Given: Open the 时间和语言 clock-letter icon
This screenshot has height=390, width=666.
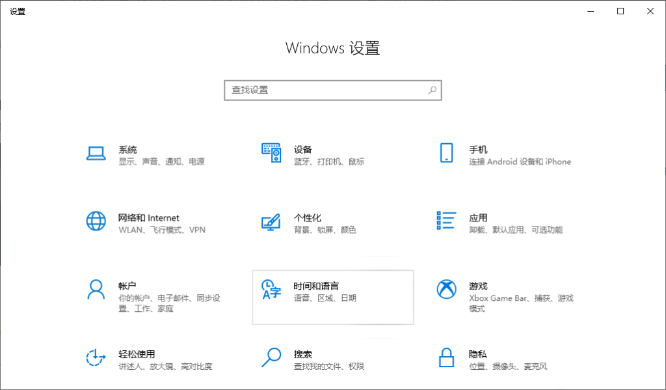Looking at the screenshot, I should pyautogui.click(x=271, y=289).
